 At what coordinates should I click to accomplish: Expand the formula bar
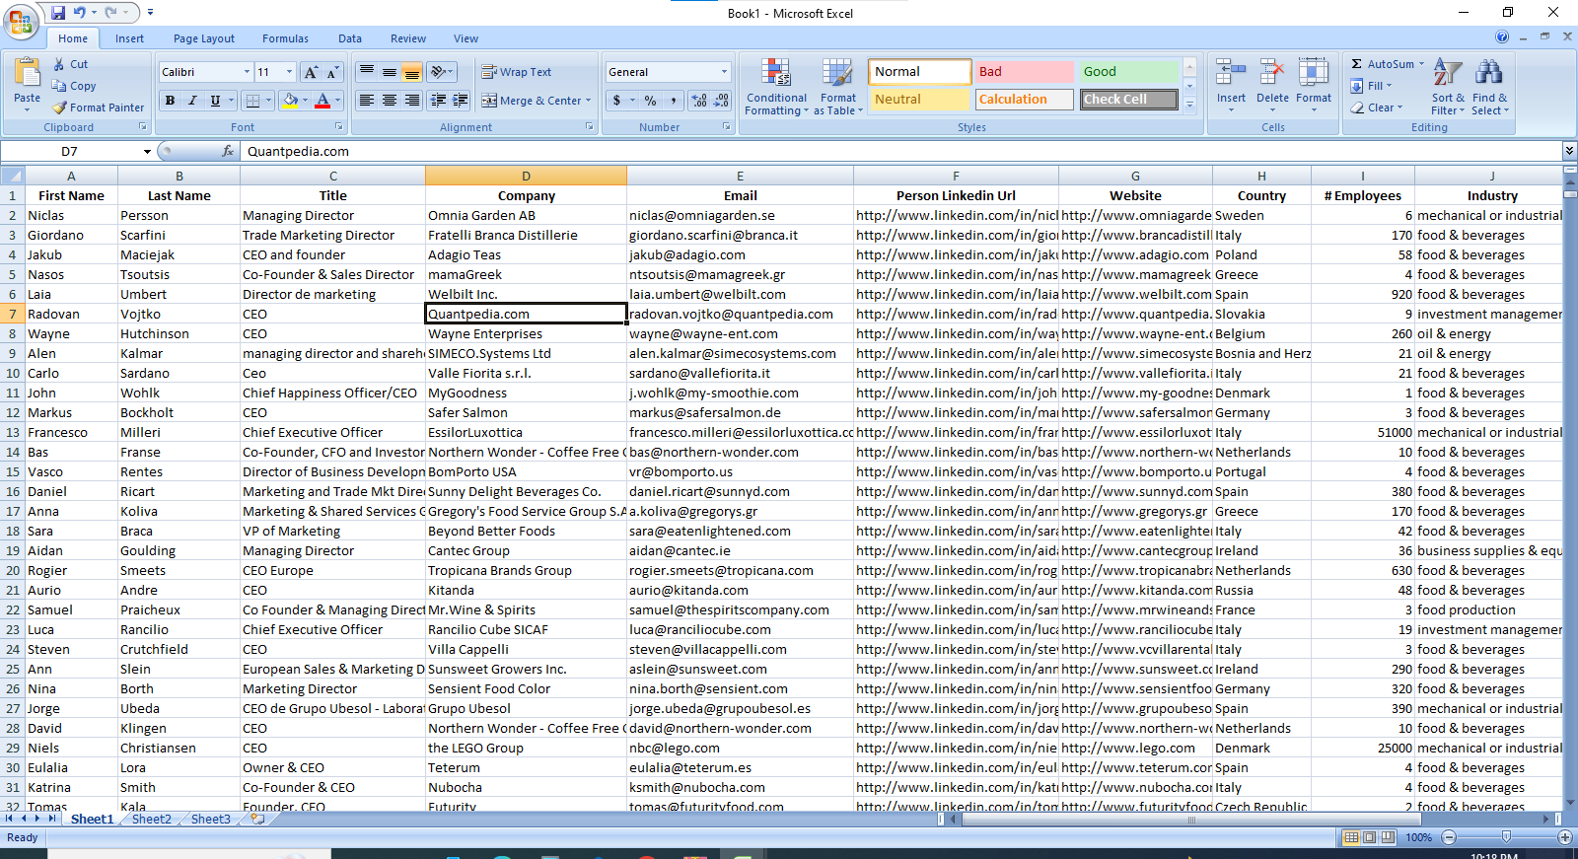tap(1569, 151)
